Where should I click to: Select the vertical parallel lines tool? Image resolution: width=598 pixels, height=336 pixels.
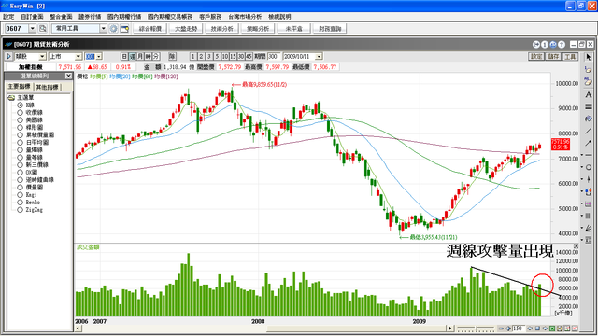589,216
